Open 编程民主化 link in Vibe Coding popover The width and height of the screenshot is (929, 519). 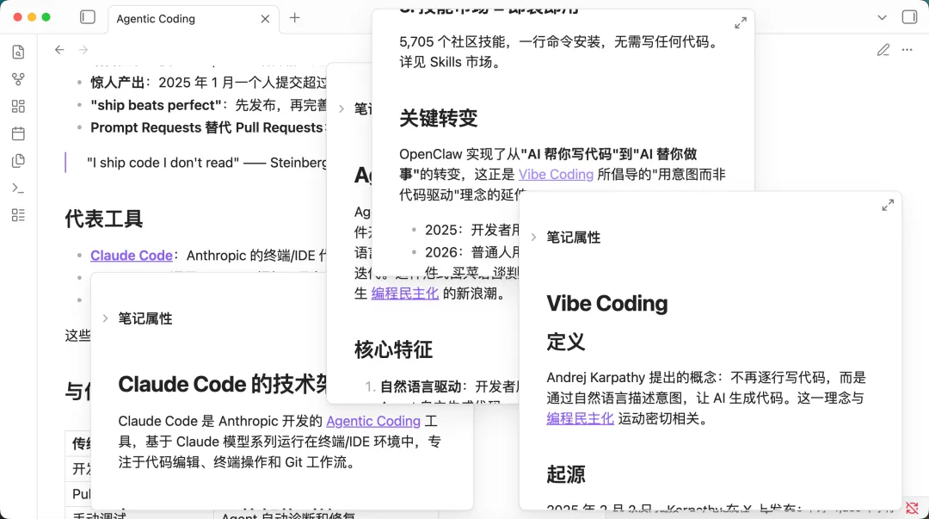580,419
